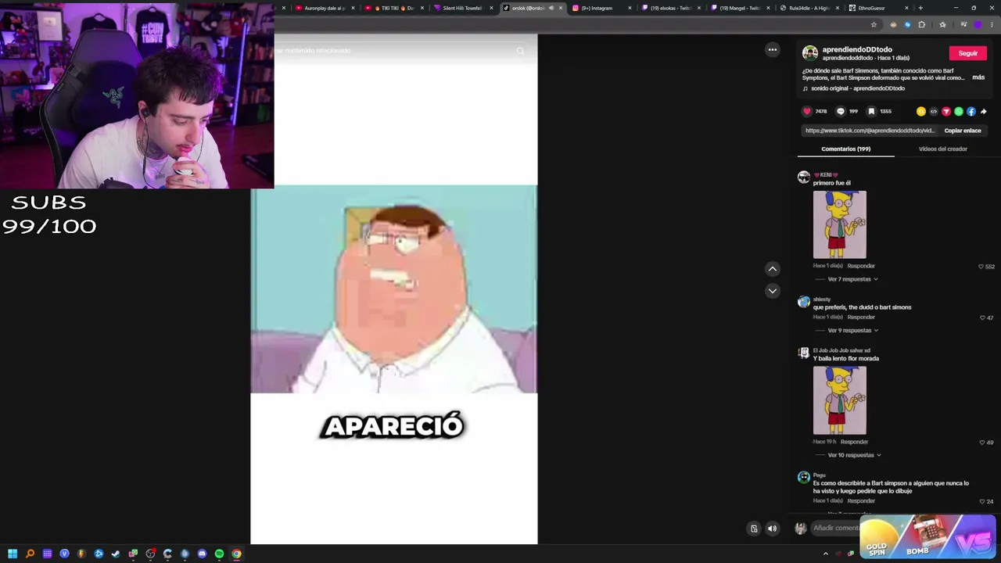
Task: Switch to the elxokas Twitch tab
Action: click(669, 8)
